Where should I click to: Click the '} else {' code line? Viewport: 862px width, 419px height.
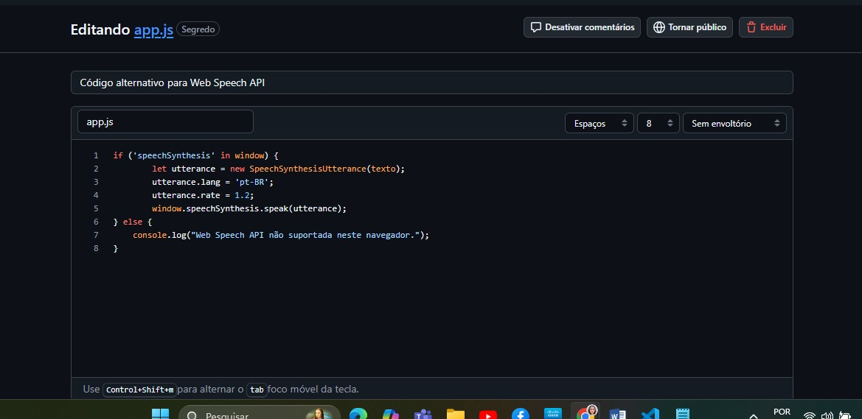tap(133, 222)
